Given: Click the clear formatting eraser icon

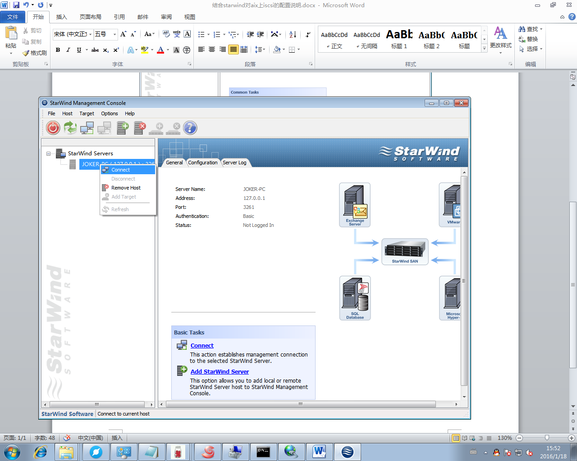Looking at the screenshot, I should (x=166, y=34).
